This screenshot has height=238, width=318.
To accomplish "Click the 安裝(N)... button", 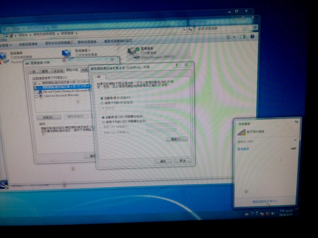I will 49,117.
